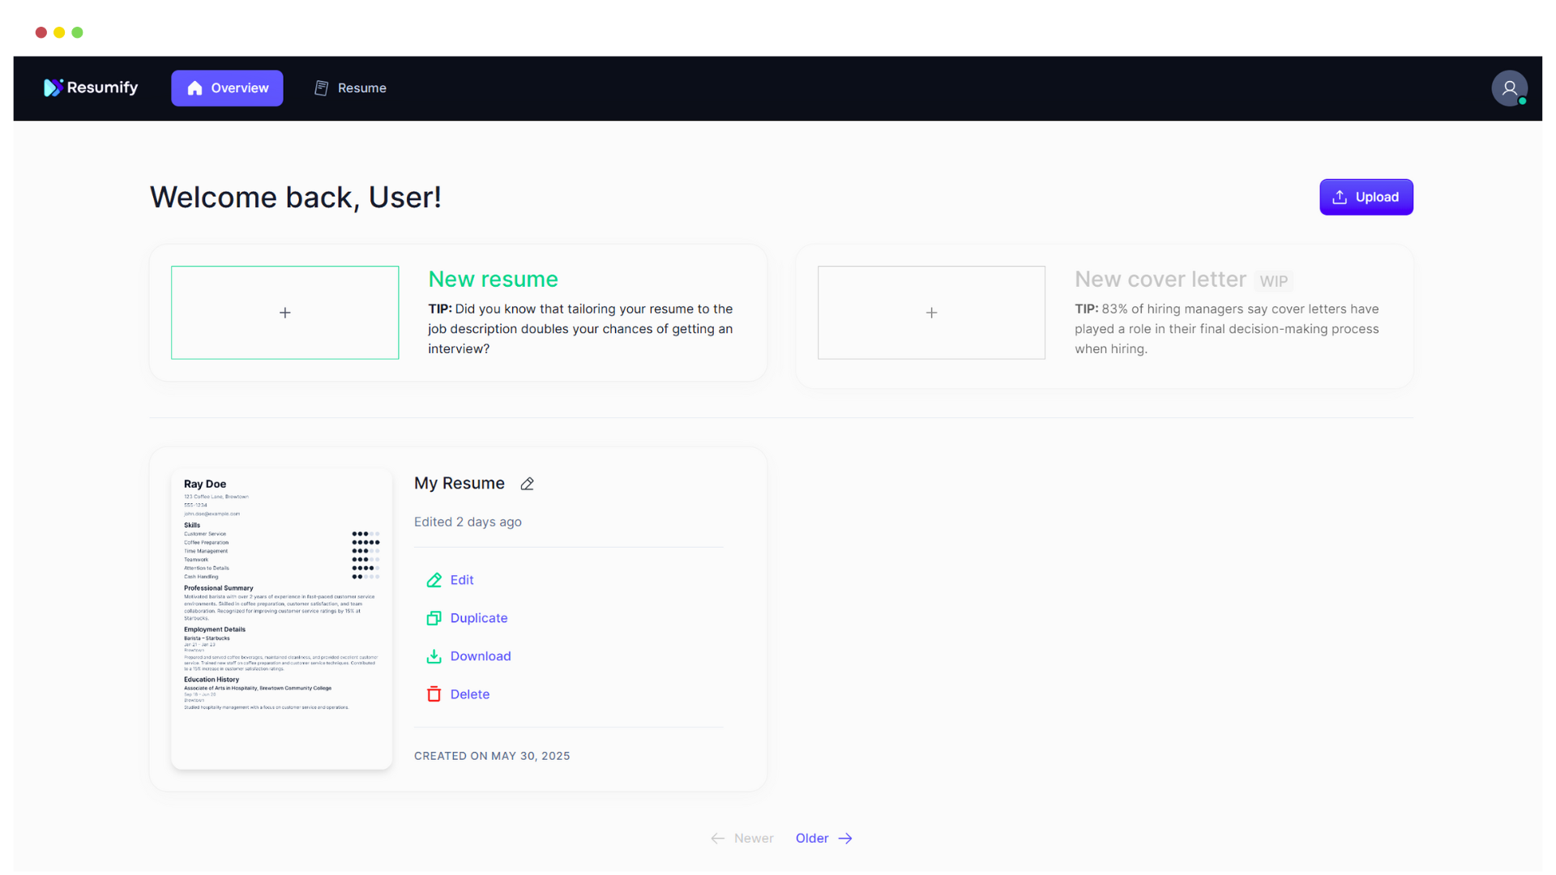Click the resume document icon in navbar
Image resolution: width=1556 pixels, height=875 pixels.
pos(321,87)
